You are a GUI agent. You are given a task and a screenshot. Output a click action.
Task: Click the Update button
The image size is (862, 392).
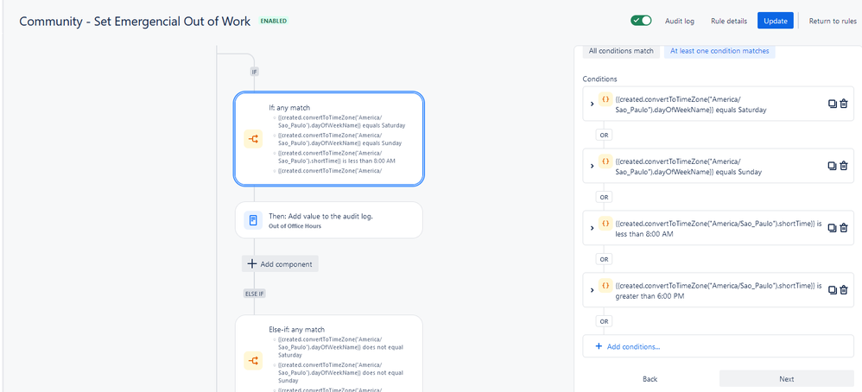(x=775, y=21)
